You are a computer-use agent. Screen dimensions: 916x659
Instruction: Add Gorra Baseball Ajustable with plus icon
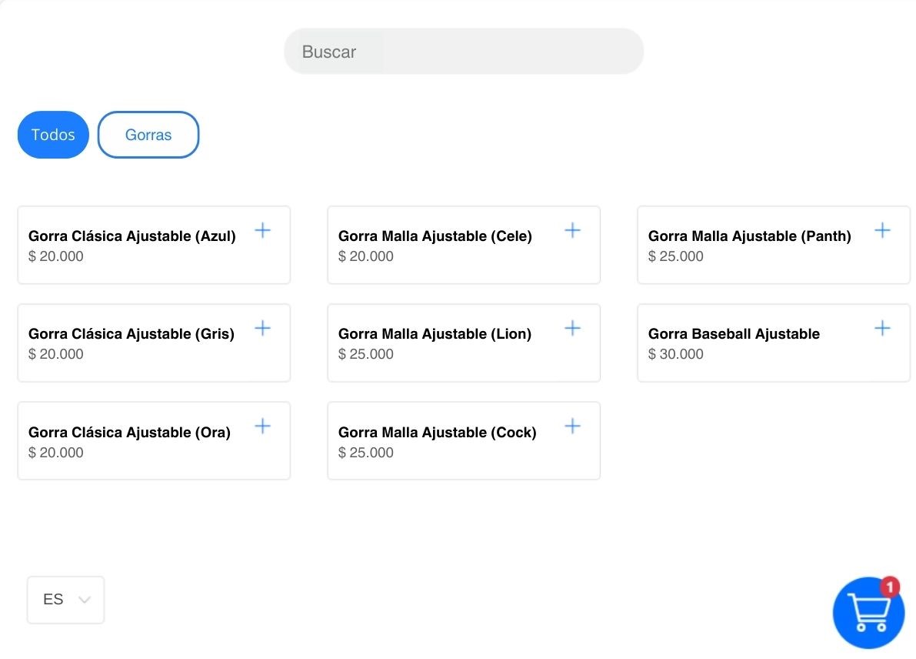pyautogui.click(x=882, y=328)
